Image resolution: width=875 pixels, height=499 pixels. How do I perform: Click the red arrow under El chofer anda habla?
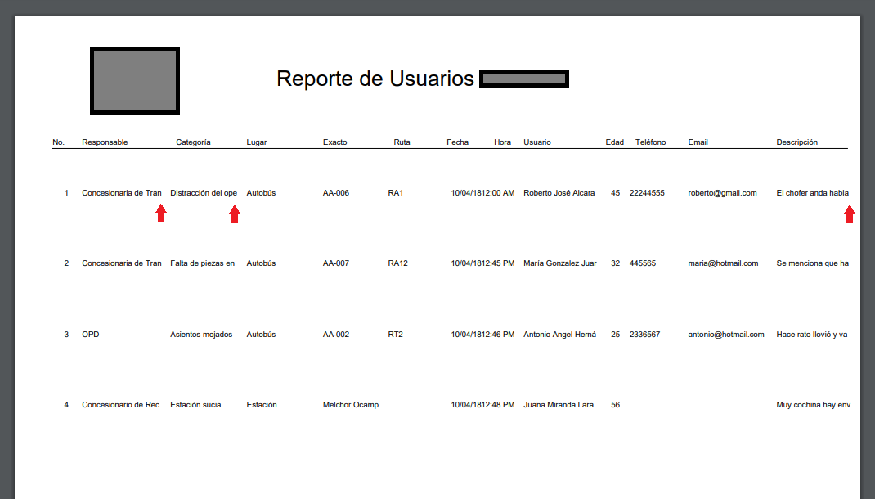coord(850,214)
